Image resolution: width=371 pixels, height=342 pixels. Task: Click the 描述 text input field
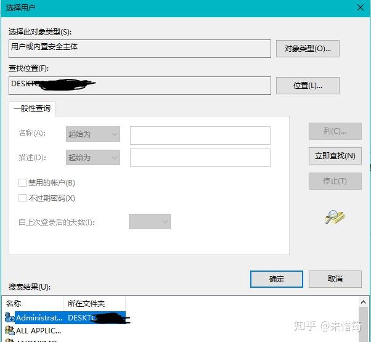click(200, 158)
